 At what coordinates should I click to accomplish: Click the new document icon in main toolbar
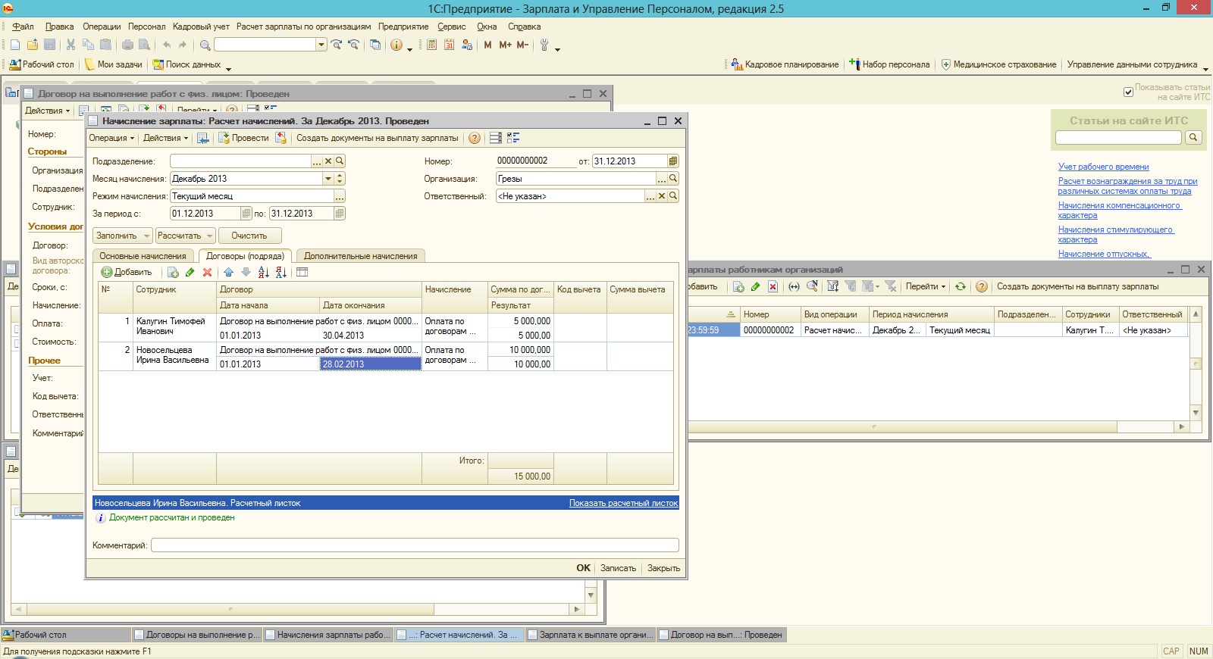click(x=15, y=45)
